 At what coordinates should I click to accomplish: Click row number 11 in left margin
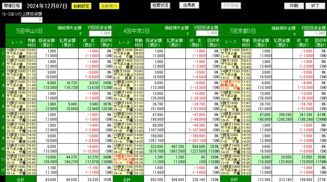click(3, 159)
